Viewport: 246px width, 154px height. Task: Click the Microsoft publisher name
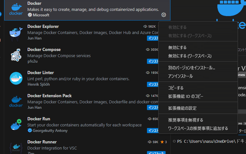click(41, 15)
